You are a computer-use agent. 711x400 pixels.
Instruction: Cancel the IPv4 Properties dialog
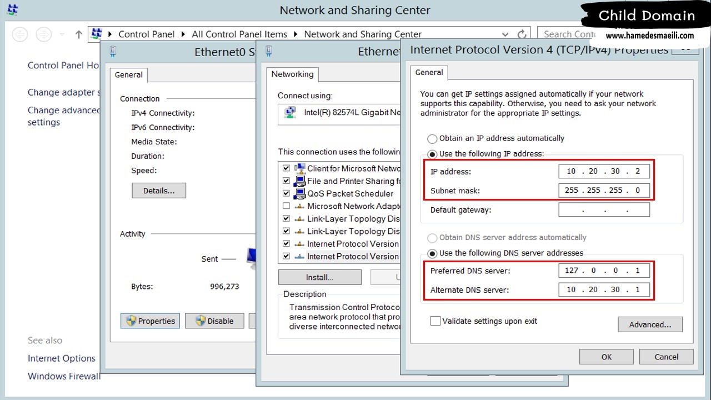click(666, 357)
